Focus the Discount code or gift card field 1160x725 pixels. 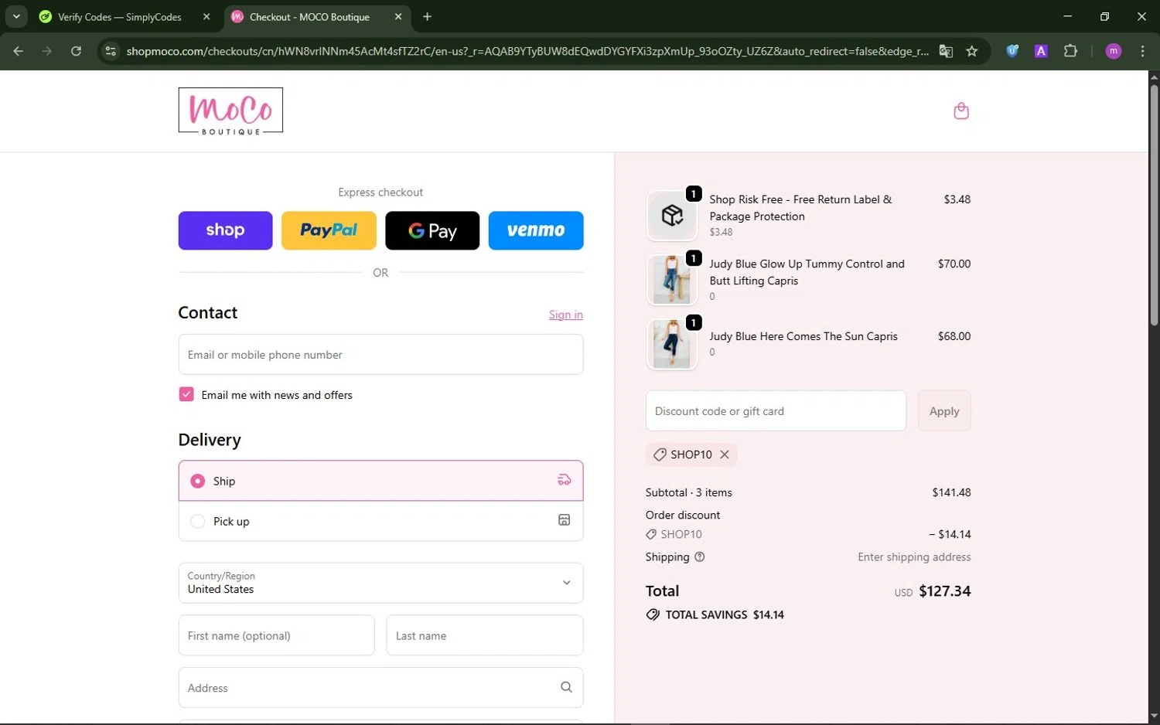[776, 411]
